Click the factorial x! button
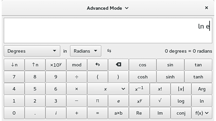 click(160, 89)
